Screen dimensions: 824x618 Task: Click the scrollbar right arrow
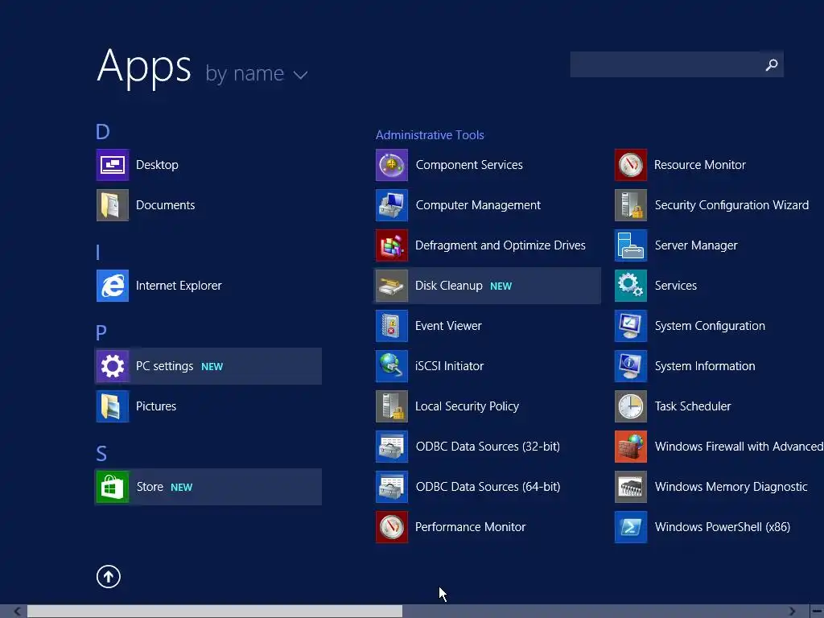(x=792, y=612)
